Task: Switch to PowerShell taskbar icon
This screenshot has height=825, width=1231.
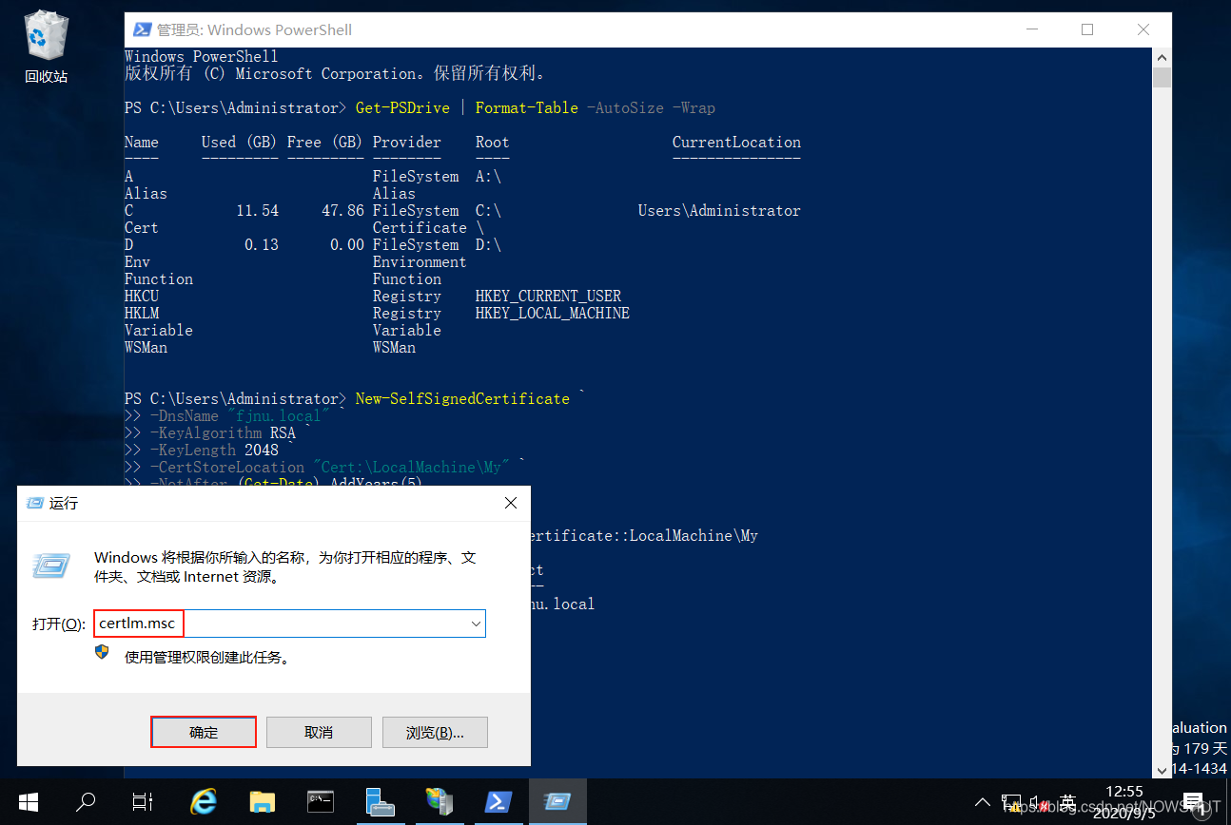Action: (498, 802)
